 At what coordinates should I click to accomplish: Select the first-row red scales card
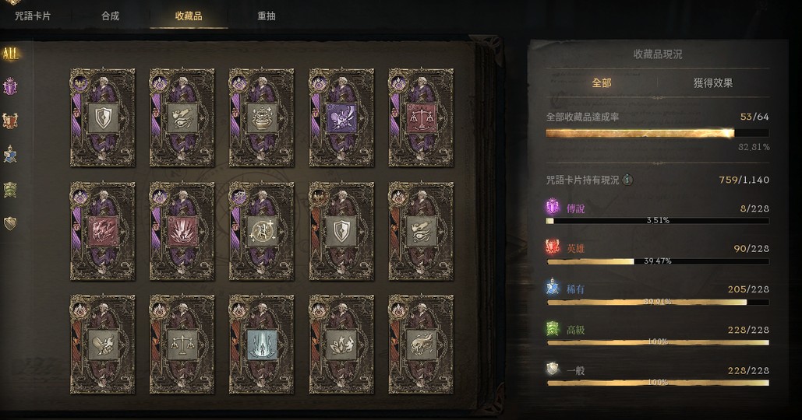(421, 117)
